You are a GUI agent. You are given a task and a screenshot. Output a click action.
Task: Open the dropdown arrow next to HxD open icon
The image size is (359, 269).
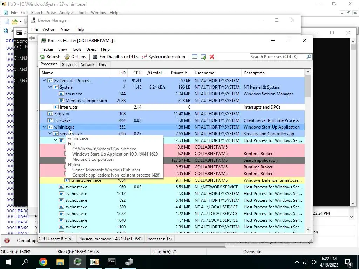click(21, 21)
